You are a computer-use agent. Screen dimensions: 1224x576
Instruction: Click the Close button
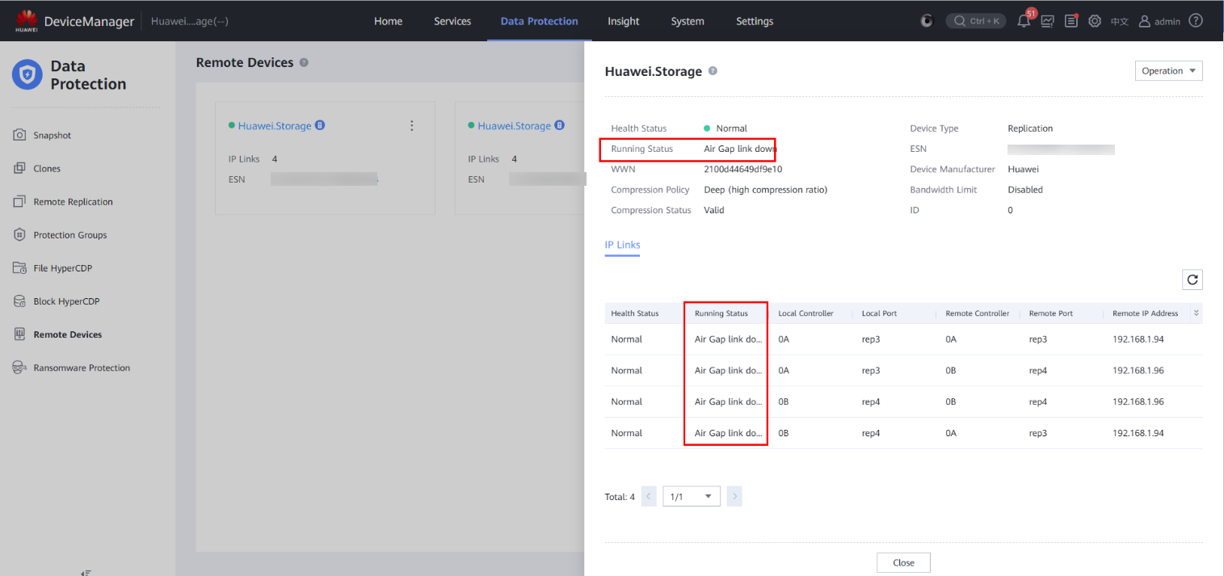click(x=903, y=562)
